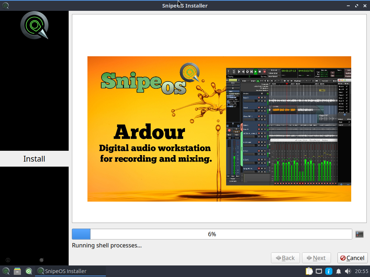Click the blue information tray icon
Screen dimensions: 370x277
pyautogui.click(x=329, y=271)
